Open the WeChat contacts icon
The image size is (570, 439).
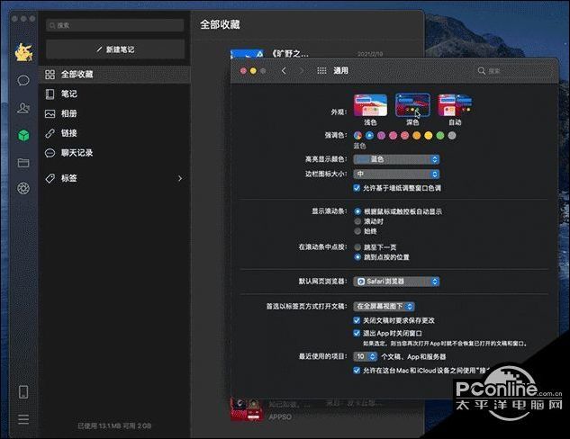pyautogui.click(x=23, y=108)
